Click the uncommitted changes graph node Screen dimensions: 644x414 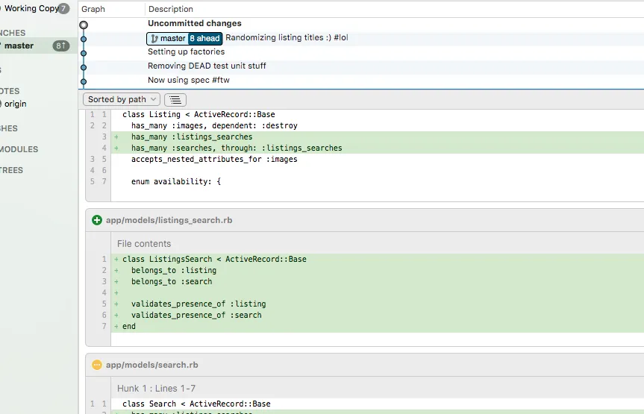84,25
